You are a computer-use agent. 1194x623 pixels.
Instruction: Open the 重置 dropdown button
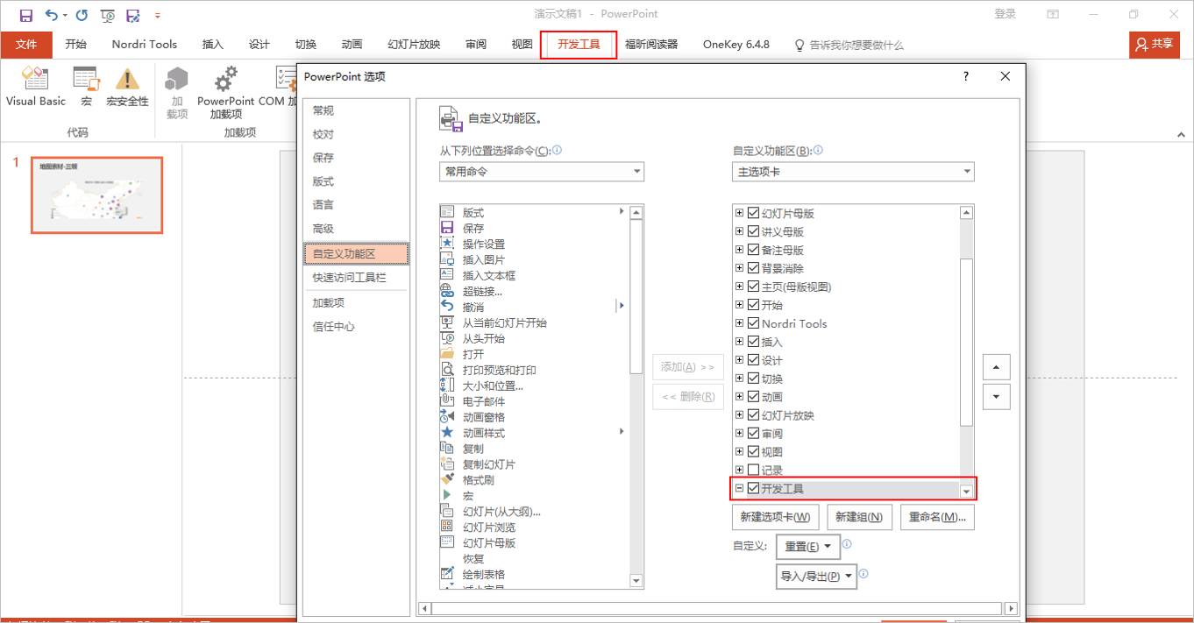[808, 547]
